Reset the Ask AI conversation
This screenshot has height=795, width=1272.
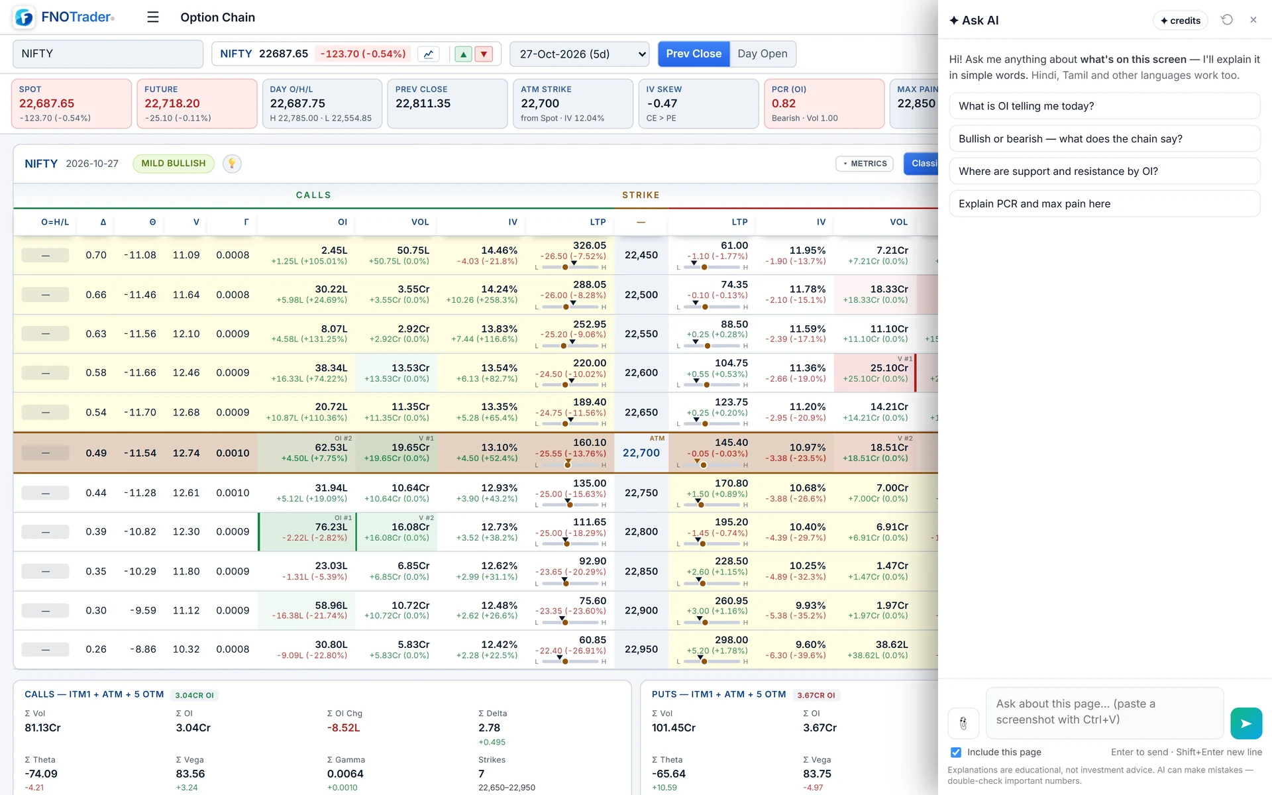(1227, 20)
